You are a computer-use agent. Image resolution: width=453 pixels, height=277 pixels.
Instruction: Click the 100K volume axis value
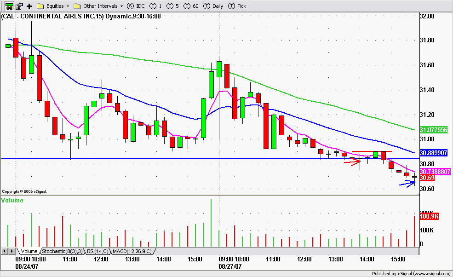click(427, 230)
